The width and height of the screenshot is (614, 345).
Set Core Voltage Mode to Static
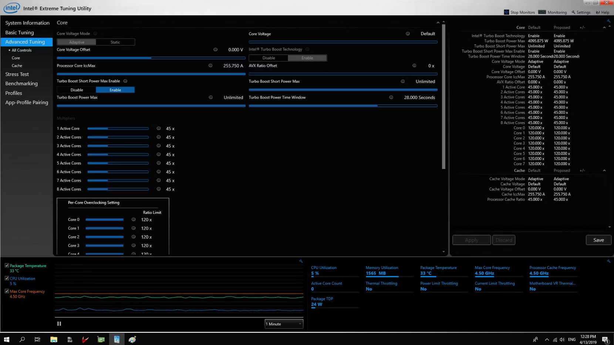[x=115, y=42]
